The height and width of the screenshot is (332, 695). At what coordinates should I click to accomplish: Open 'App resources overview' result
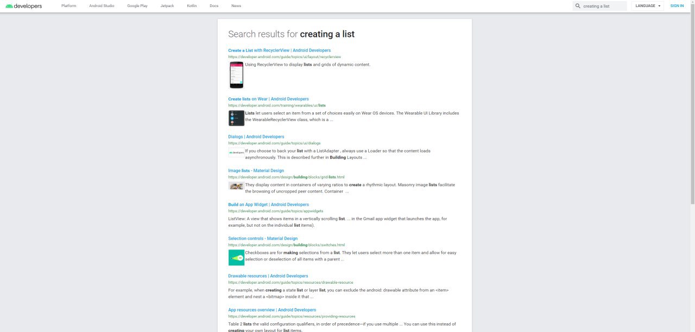point(272,310)
